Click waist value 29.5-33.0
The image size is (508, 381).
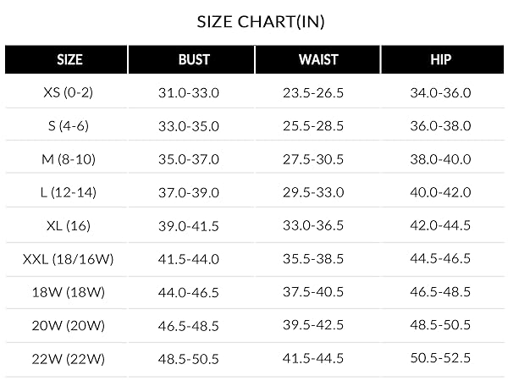[x=313, y=192]
